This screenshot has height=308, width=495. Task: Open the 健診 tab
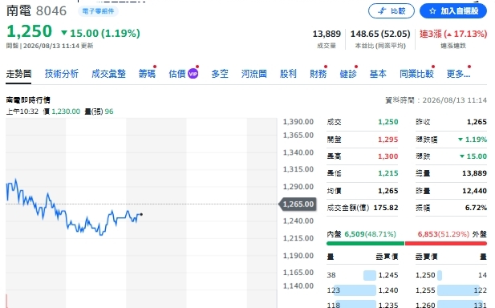point(348,74)
